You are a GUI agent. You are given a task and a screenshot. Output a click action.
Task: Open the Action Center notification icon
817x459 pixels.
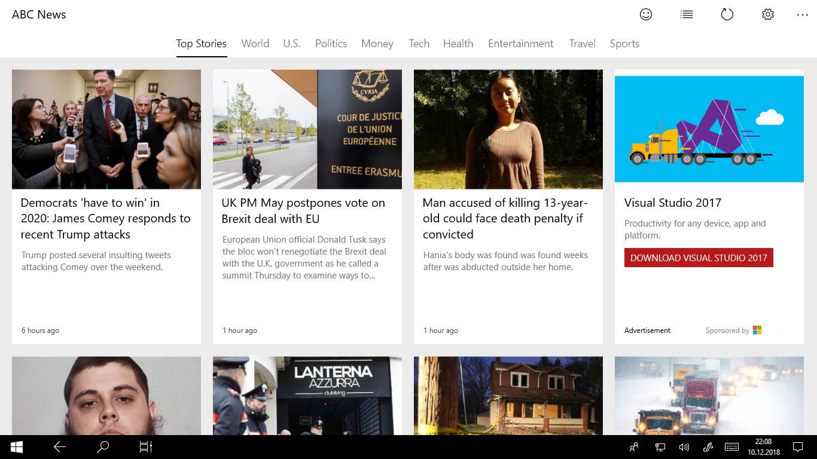tap(798, 447)
